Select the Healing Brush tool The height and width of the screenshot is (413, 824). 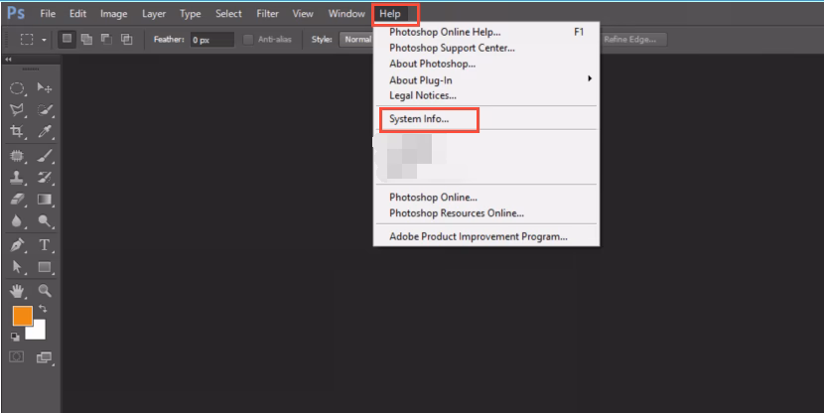click(17, 156)
